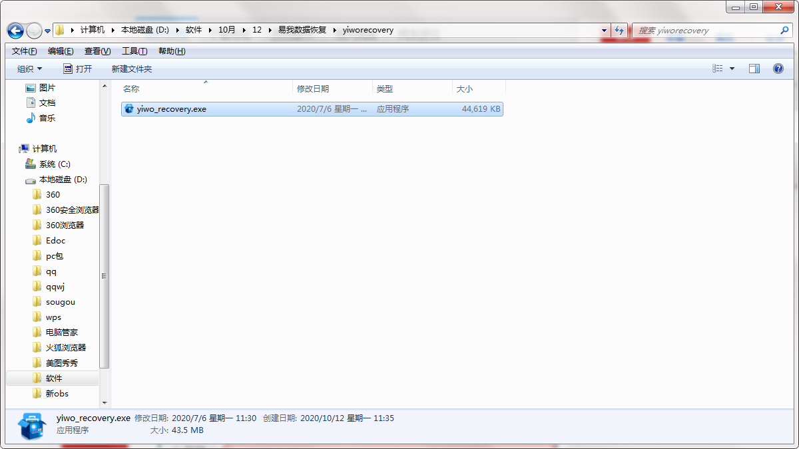Go back with the Back arrow button

[x=15, y=31]
